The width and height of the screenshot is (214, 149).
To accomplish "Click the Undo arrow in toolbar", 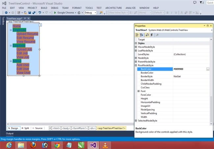I will (x=40, y=13).
